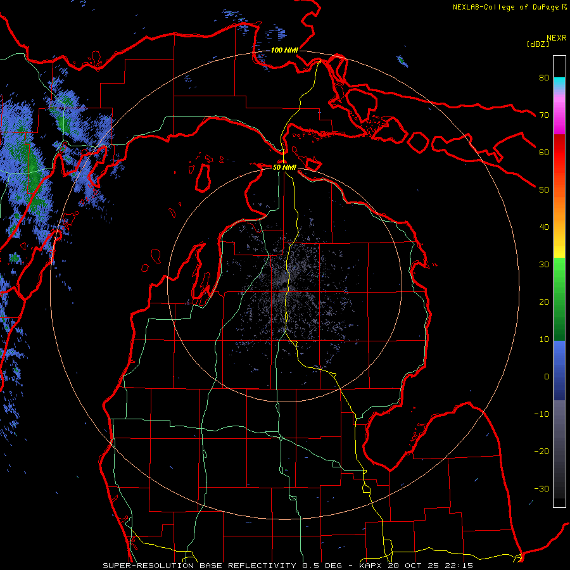Click the 0 dBZ scale value
Viewport: 570px width, 570px height.
click(x=547, y=377)
